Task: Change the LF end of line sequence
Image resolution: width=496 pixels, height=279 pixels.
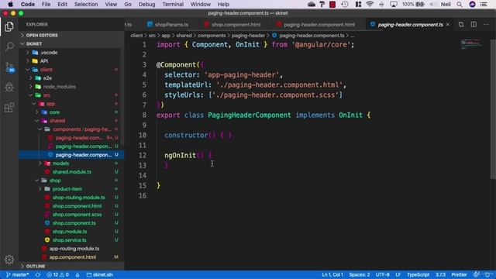Action: 398,274
